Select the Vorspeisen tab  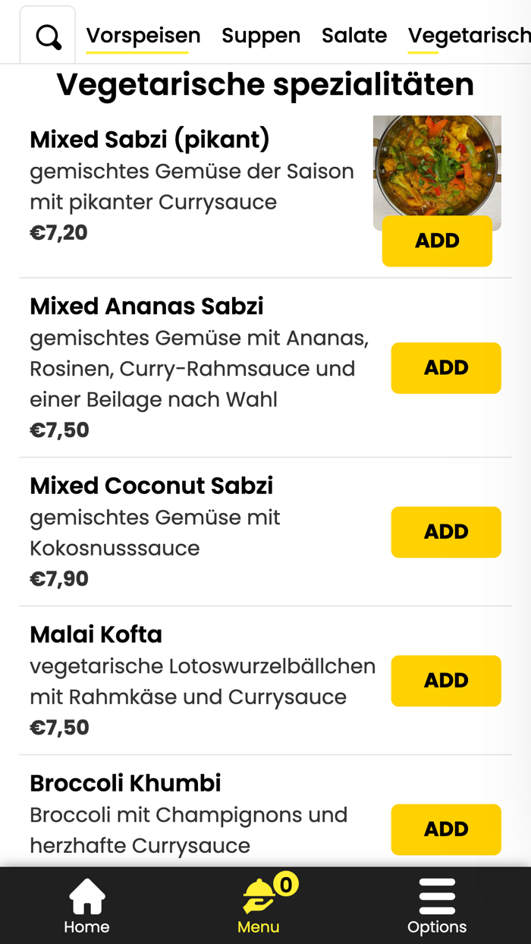pos(143,35)
